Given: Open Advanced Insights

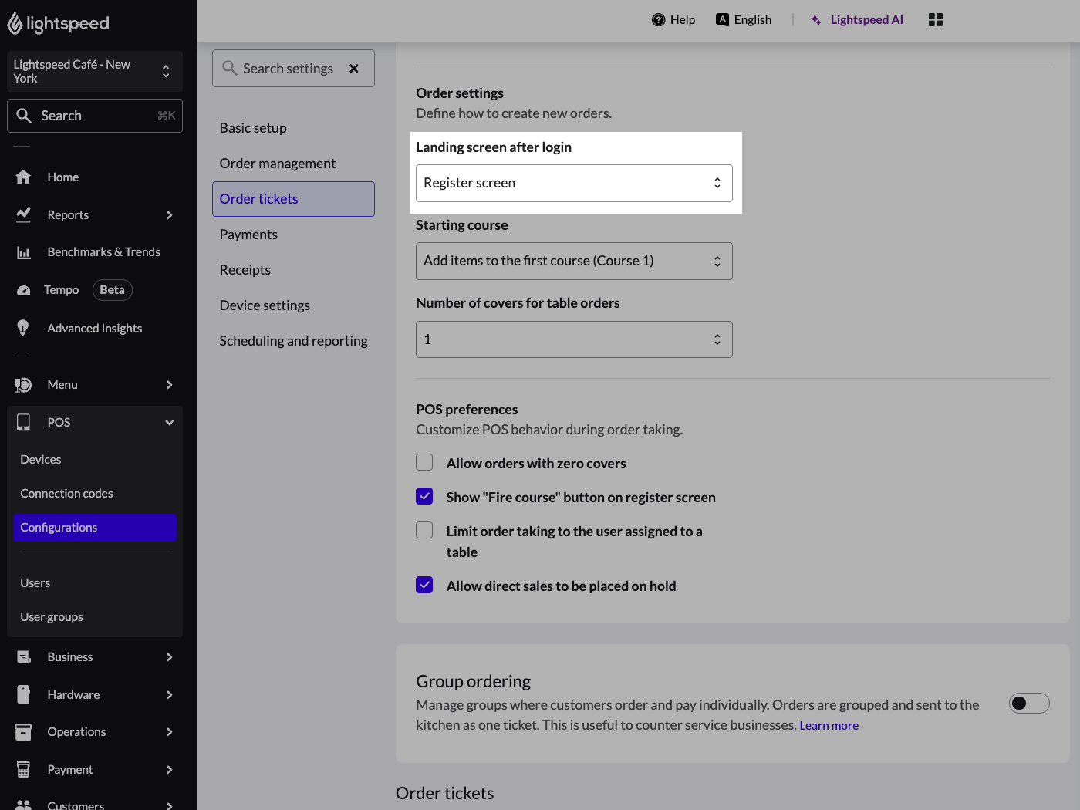Looking at the screenshot, I should click(x=23, y=328).
